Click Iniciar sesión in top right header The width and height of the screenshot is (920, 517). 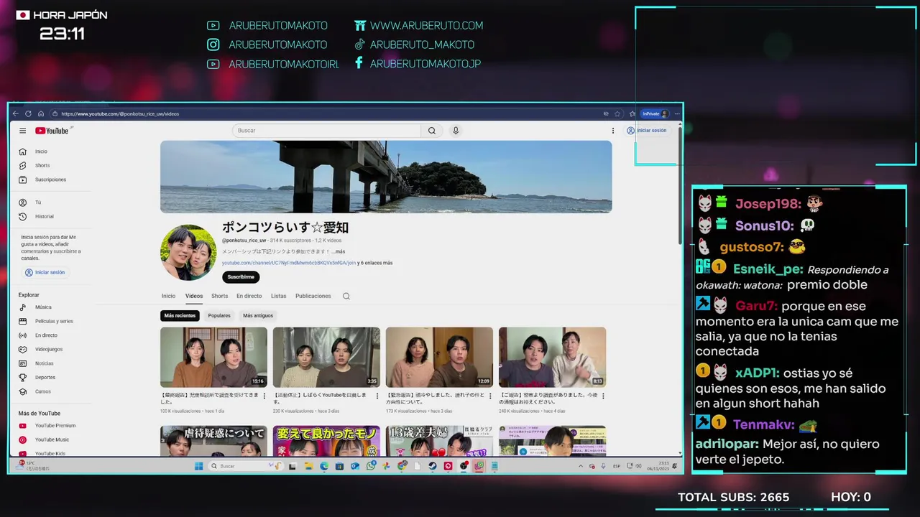[646, 131]
